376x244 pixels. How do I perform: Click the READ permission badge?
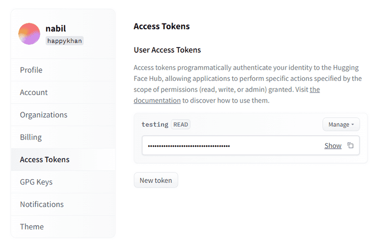point(180,125)
